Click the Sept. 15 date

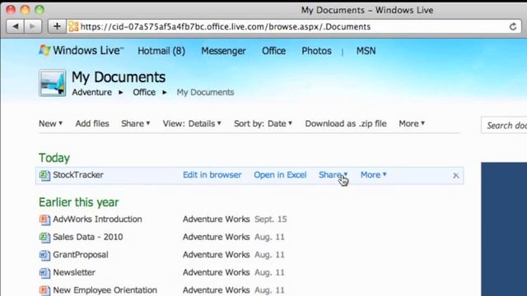click(x=271, y=220)
